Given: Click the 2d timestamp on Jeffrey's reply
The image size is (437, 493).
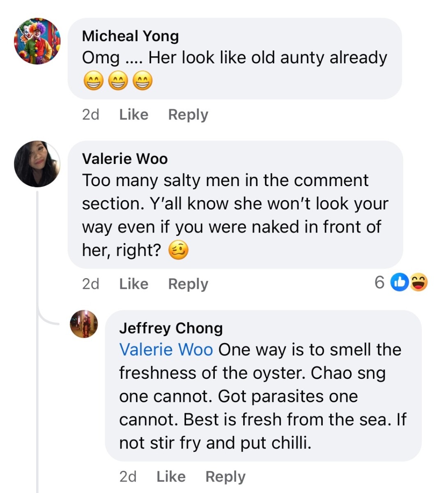Looking at the screenshot, I should coord(128,477).
